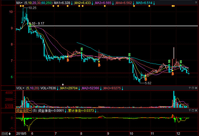Click the MA parameters (5,10,20,30,60,250)
This screenshot has height=136, width=199.
coord(38,3)
